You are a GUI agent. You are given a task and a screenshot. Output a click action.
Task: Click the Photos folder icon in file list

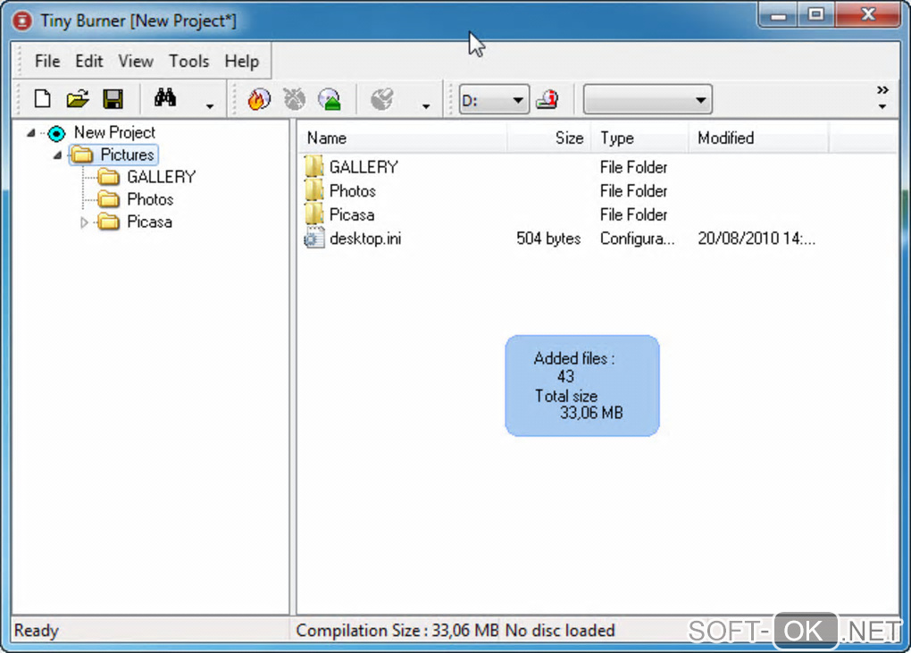(313, 190)
